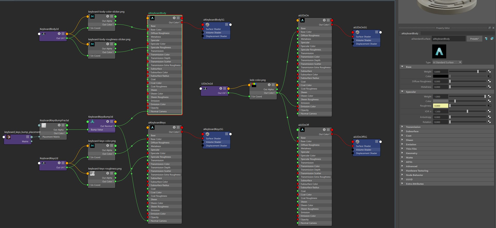496x228 pixels.
Task: Toggle solo on the aiKeyboardKeys node
Action: point(174,127)
